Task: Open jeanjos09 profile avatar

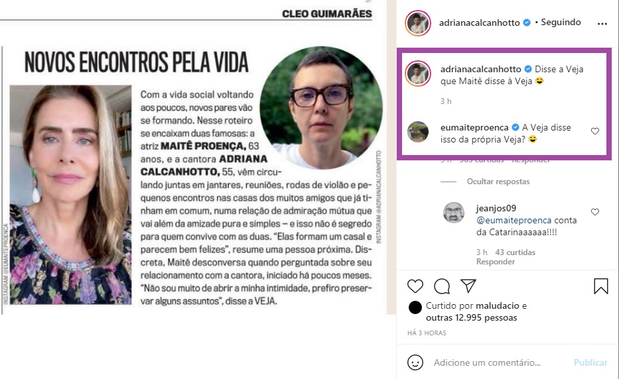Action: pyautogui.click(x=454, y=213)
